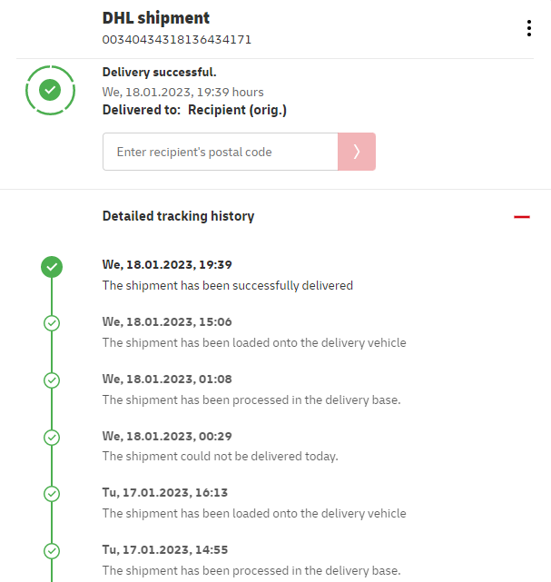Open the three-dot options menu
Screen dimensions: 551x582
coord(528,28)
